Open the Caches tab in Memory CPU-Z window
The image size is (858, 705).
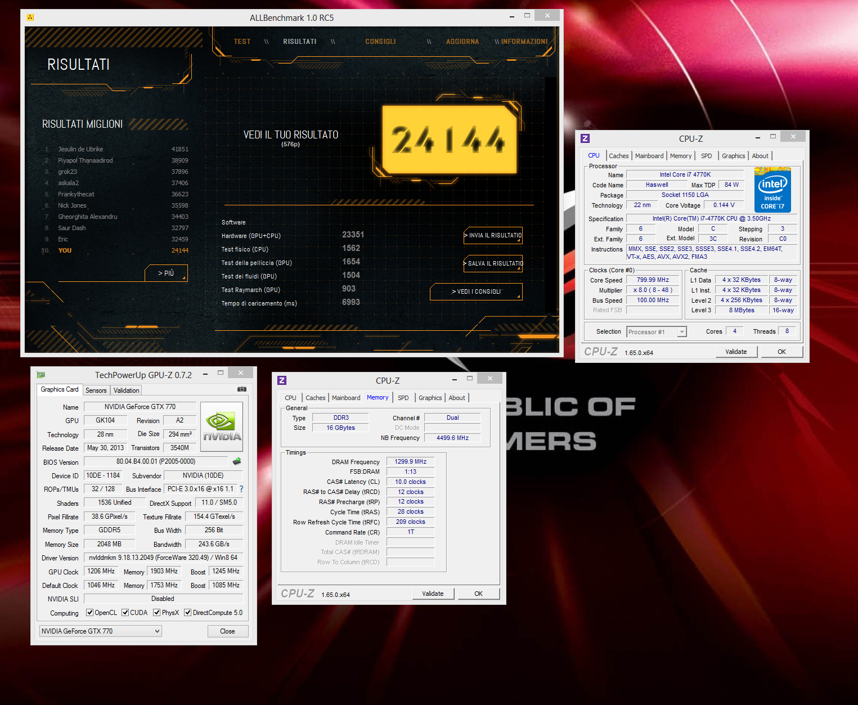(x=315, y=398)
